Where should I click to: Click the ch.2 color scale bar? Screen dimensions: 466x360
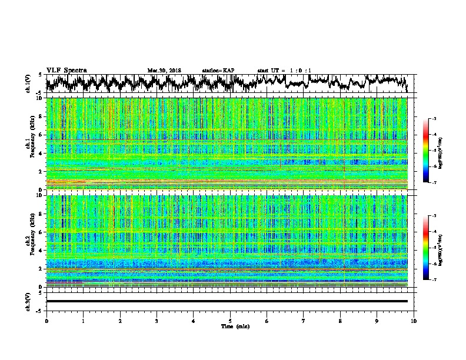pos(425,248)
